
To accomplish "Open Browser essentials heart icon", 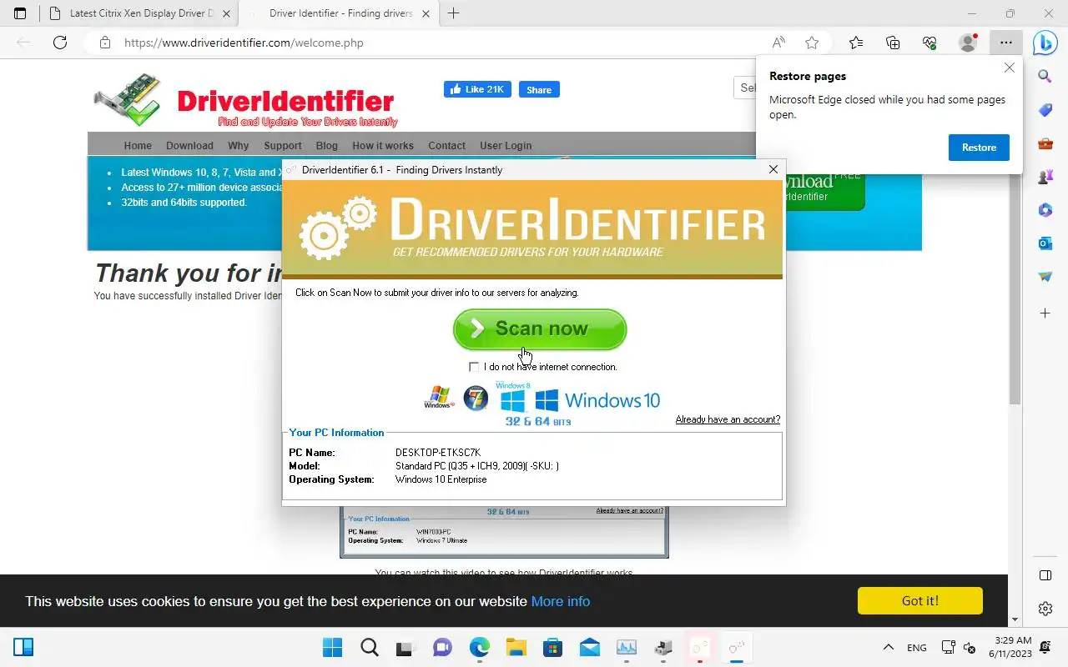I will (x=930, y=43).
